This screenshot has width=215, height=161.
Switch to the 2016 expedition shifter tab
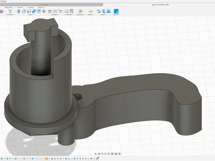[x=160, y=5]
